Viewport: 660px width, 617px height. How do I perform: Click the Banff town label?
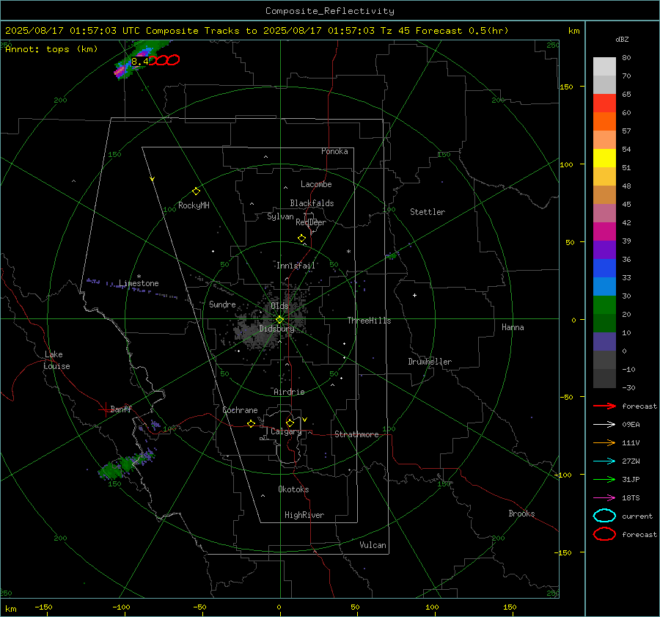point(121,409)
